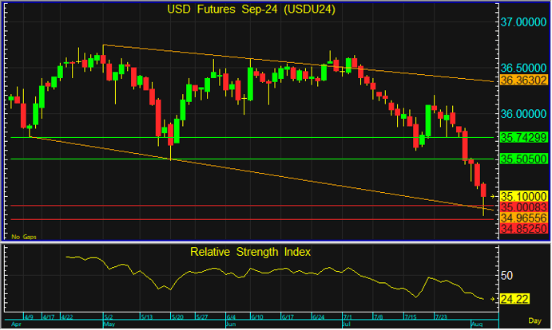552x330 pixels.
Task: Click the 37.00000 price axis label
Action: [x=525, y=23]
